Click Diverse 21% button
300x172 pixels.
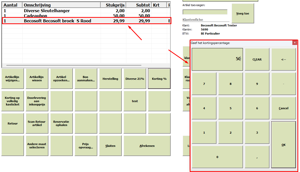click(135, 79)
